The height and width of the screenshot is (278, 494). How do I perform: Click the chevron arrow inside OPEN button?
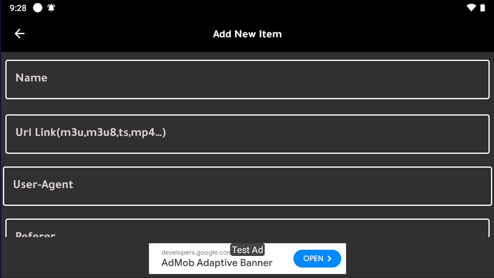click(x=329, y=259)
